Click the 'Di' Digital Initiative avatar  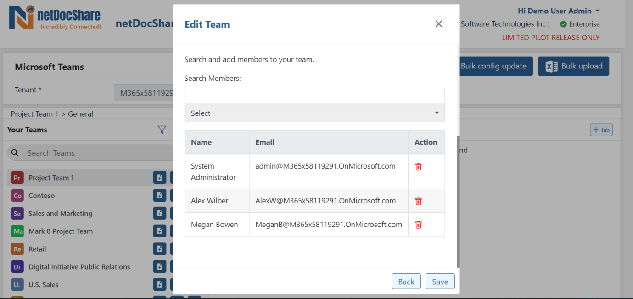[17, 267]
